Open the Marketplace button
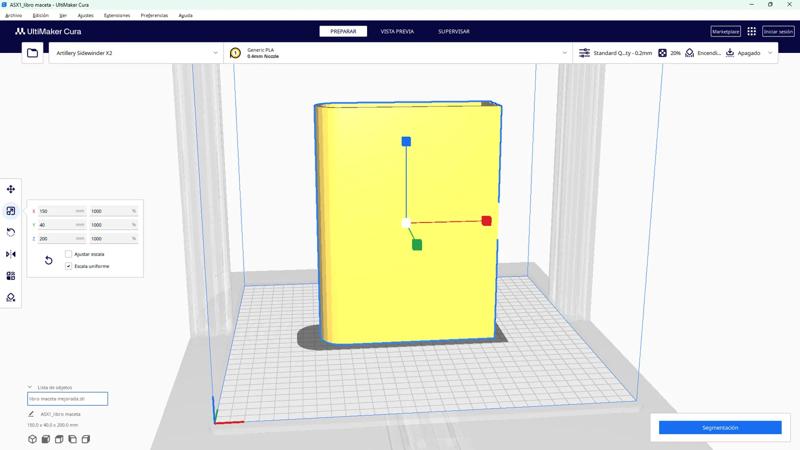The height and width of the screenshot is (450, 800). [725, 31]
